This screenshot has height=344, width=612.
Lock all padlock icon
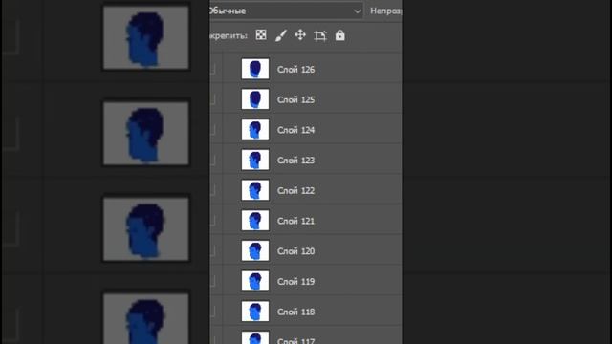pos(340,35)
